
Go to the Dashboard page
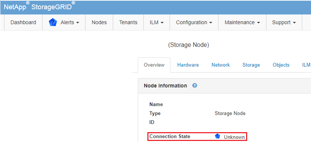23,22
